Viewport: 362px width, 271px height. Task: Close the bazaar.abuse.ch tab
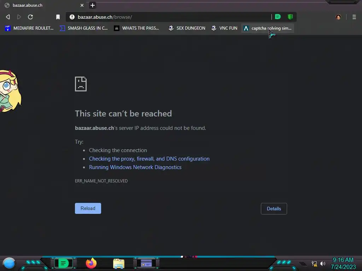click(82, 5)
